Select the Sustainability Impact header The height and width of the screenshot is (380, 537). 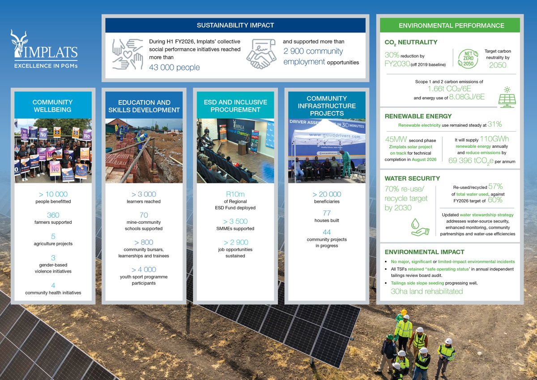(x=235, y=26)
